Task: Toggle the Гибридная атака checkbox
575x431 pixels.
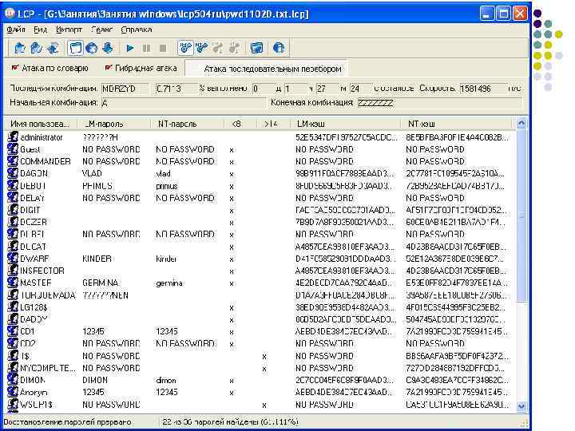Action: [x=107, y=68]
